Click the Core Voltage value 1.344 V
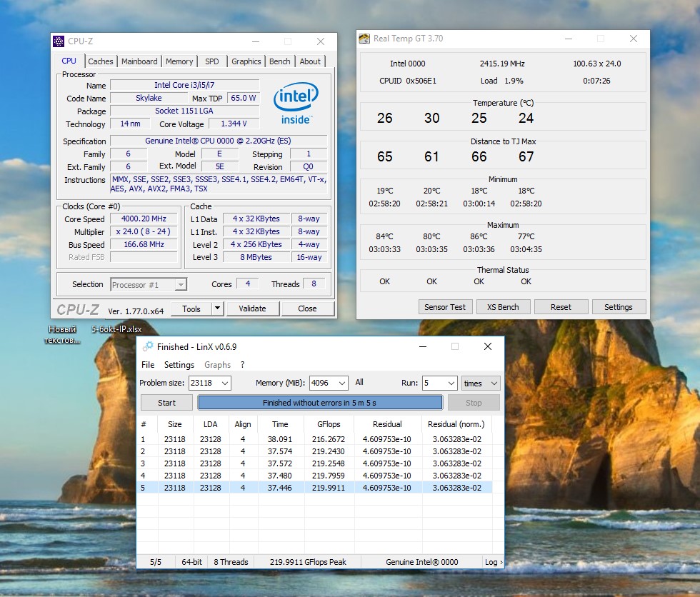The image size is (700, 597). (x=234, y=124)
